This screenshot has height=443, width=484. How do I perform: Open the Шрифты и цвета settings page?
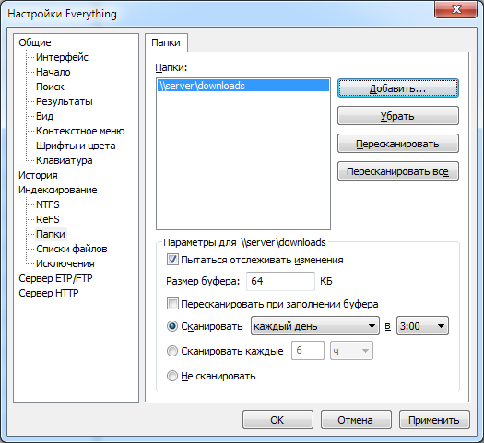(76, 146)
